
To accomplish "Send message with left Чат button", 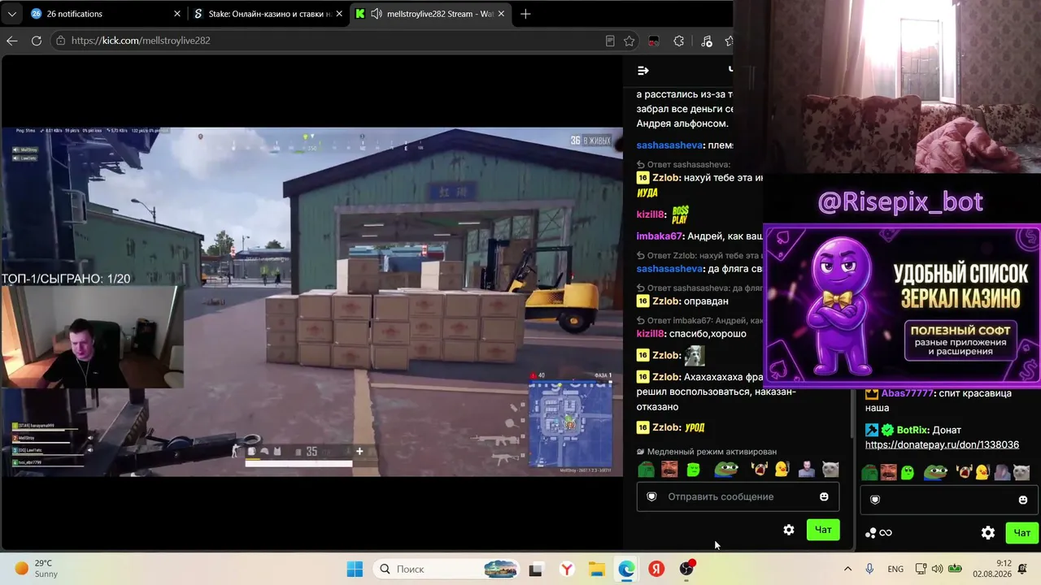I will [823, 530].
